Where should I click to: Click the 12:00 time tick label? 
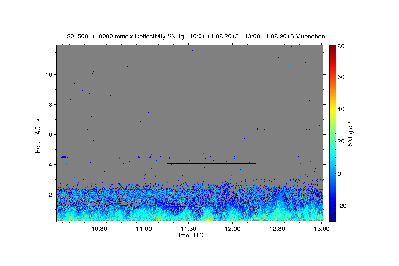(x=233, y=229)
